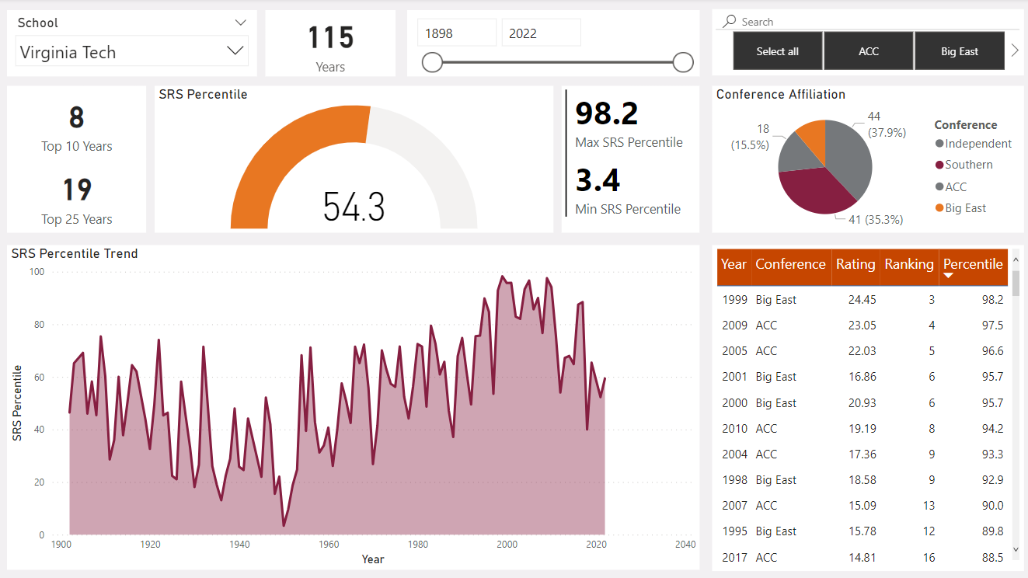Select the 2017 row year cell
The width and height of the screenshot is (1028, 578).
pos(734,557)
